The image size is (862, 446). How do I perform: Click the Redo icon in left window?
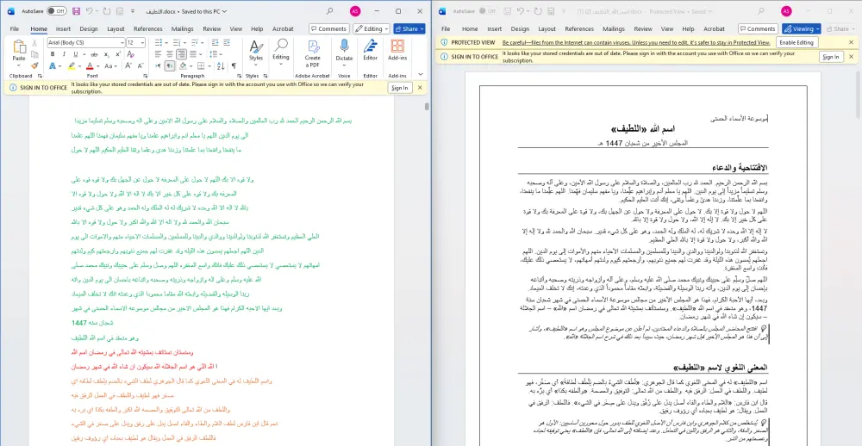[107, 11]
